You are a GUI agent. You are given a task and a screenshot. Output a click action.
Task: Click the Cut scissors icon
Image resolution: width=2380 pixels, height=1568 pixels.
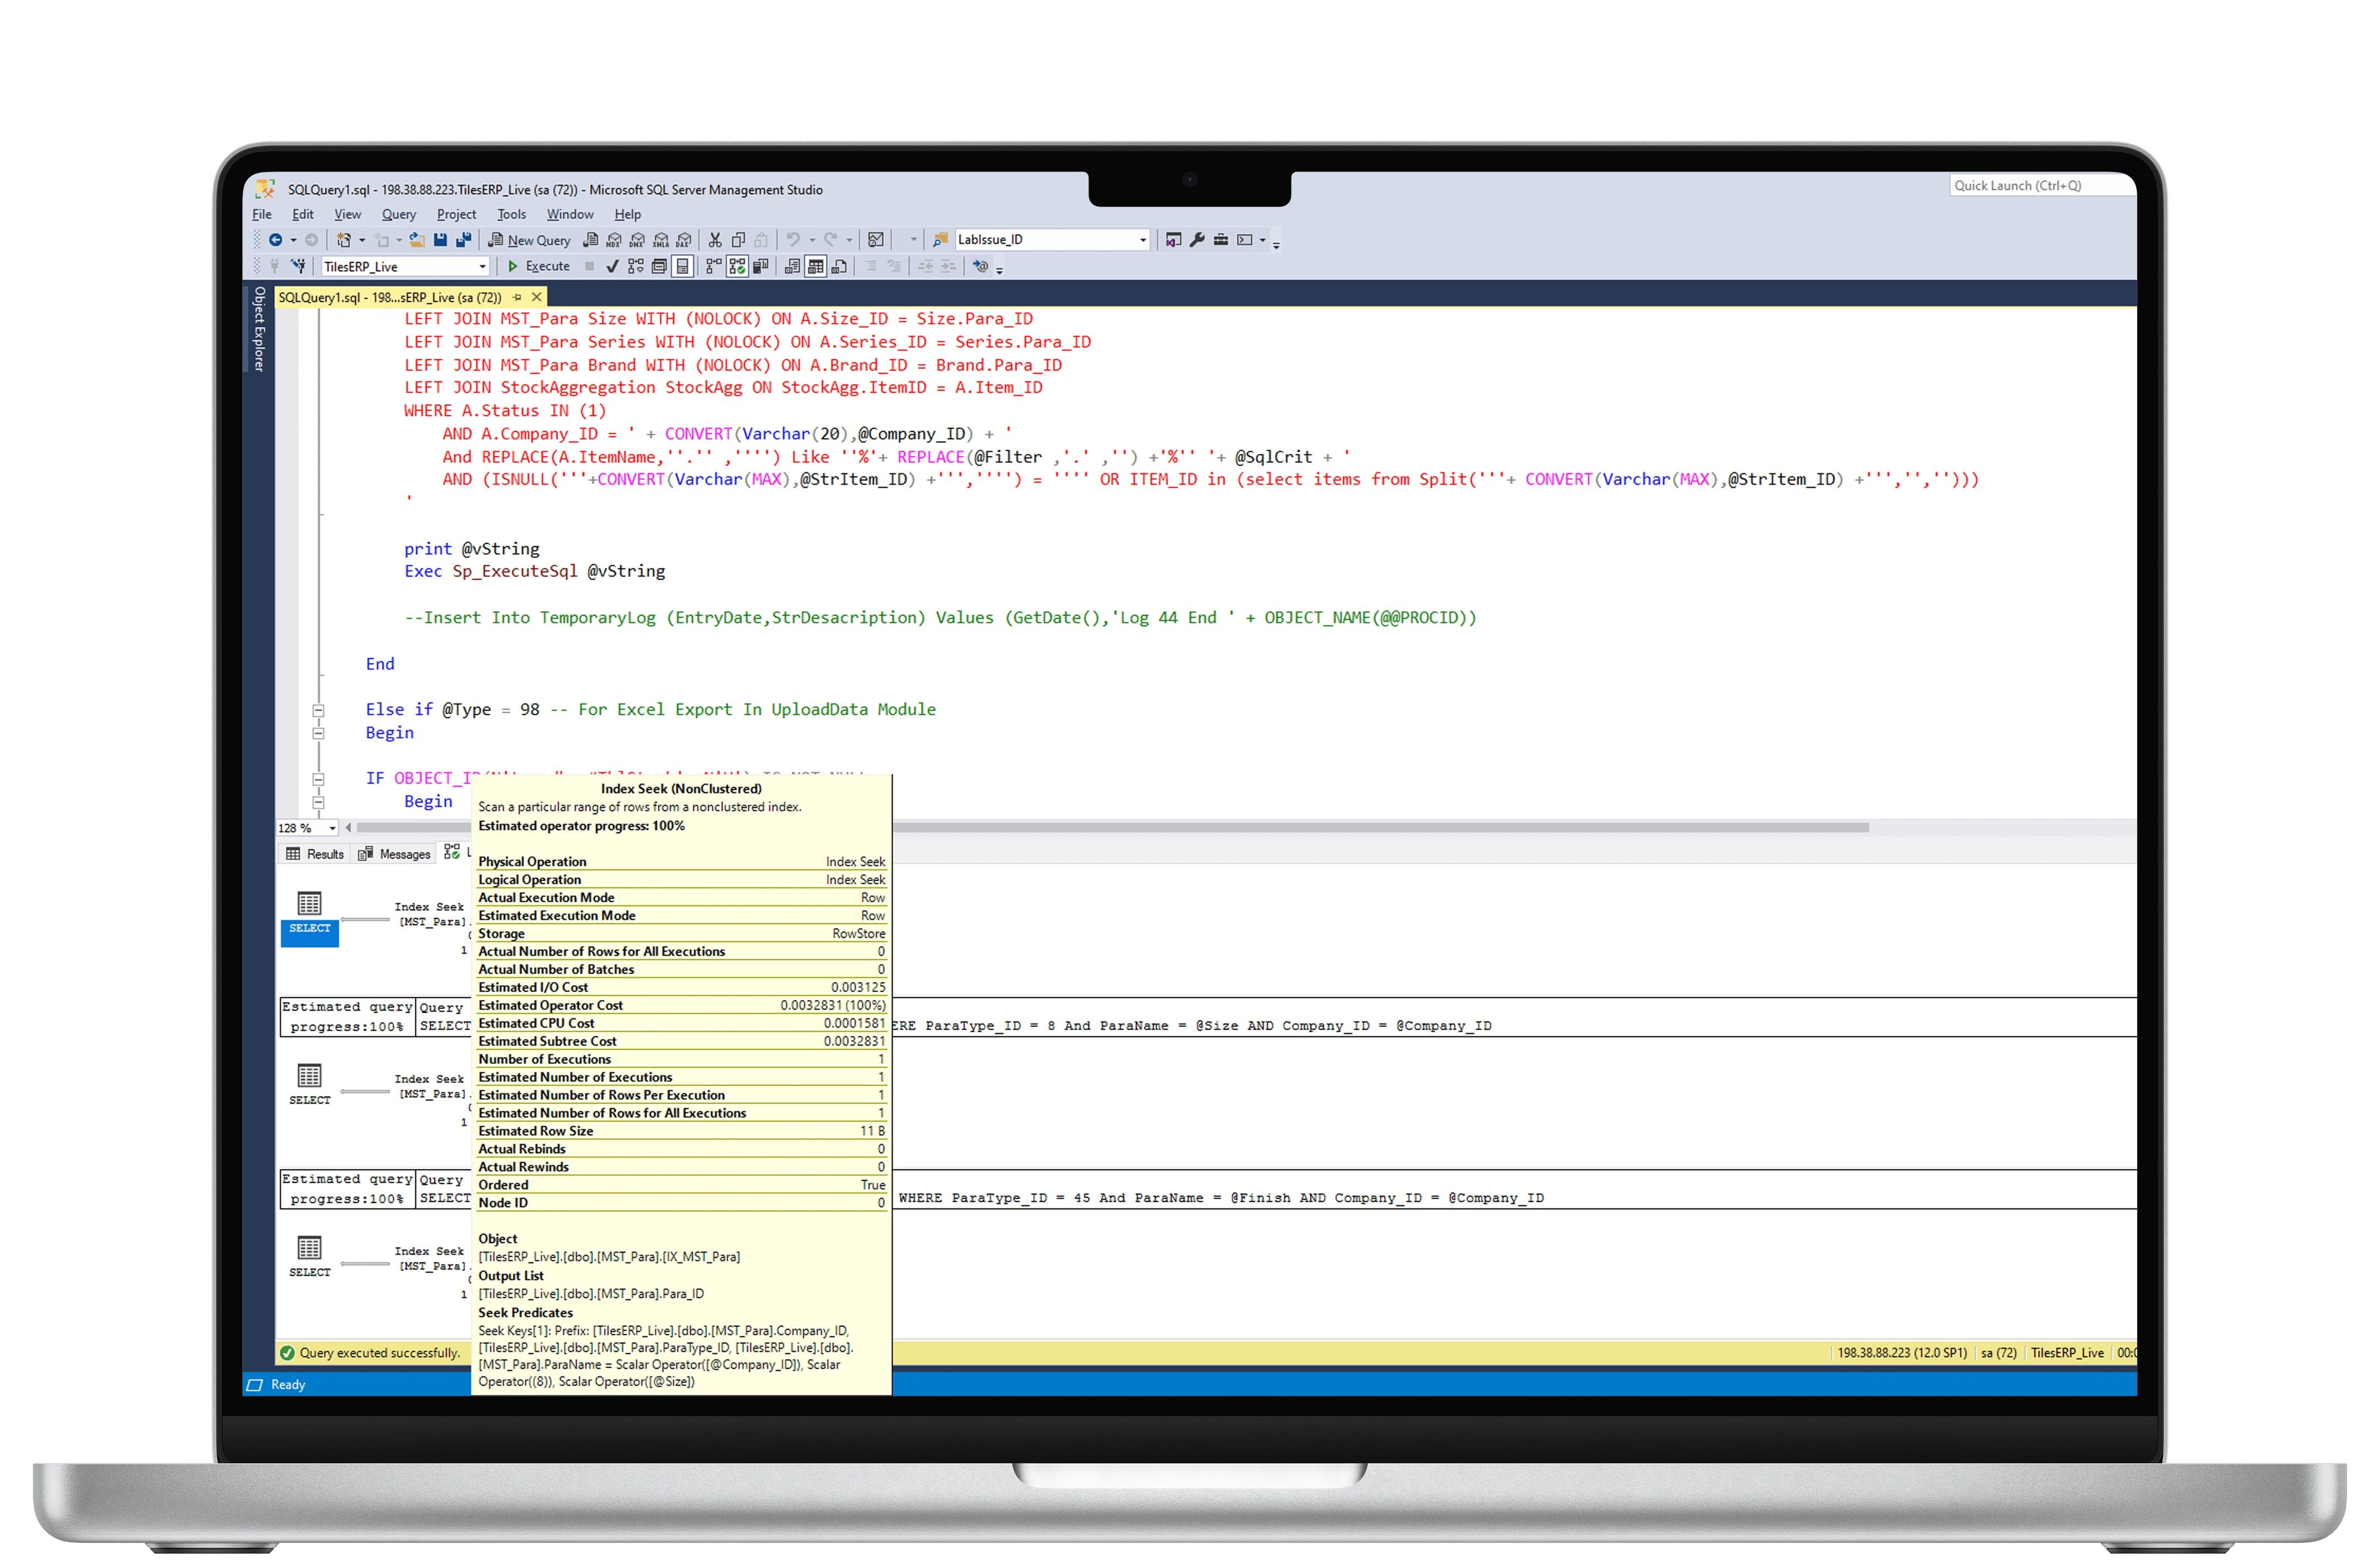point(715,240)
